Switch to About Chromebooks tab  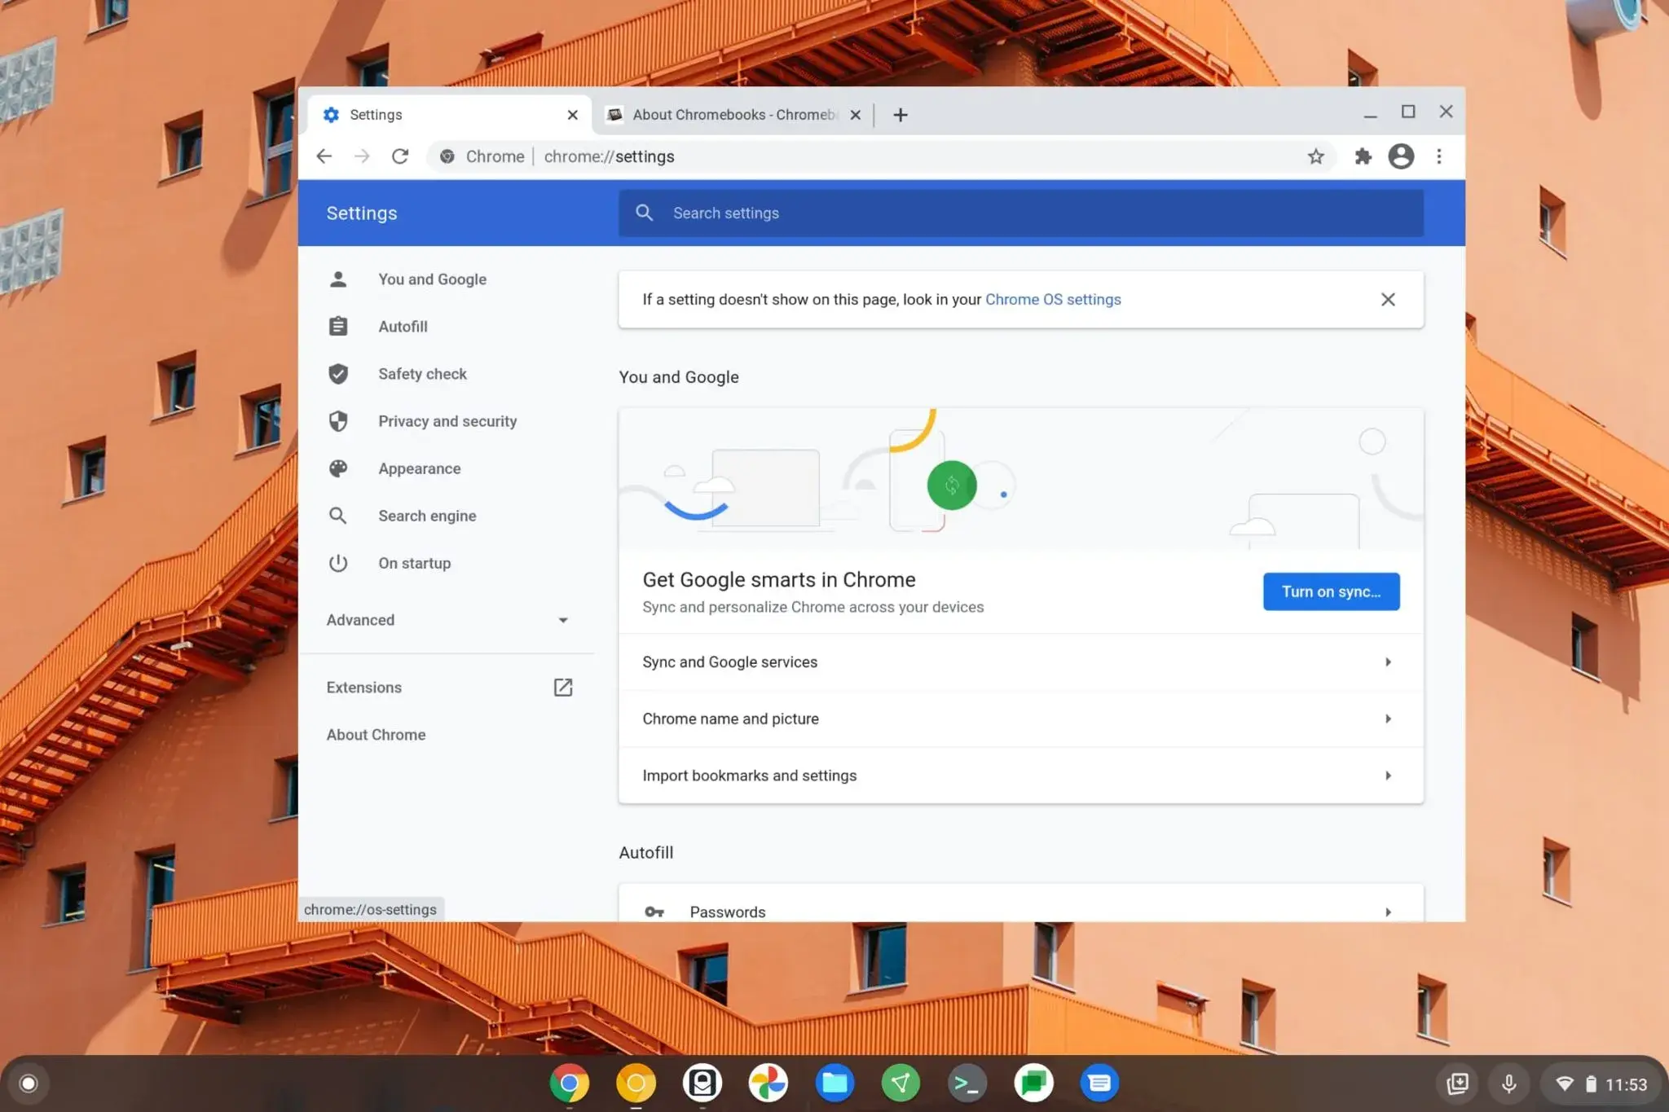[733, 115]
